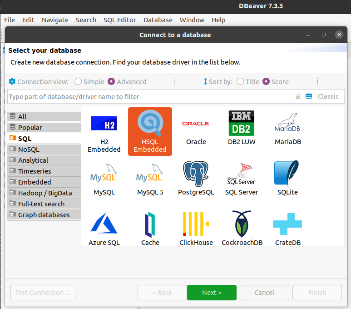351x309 pixels.
Task: Click the Finish button
Action: 317,293
